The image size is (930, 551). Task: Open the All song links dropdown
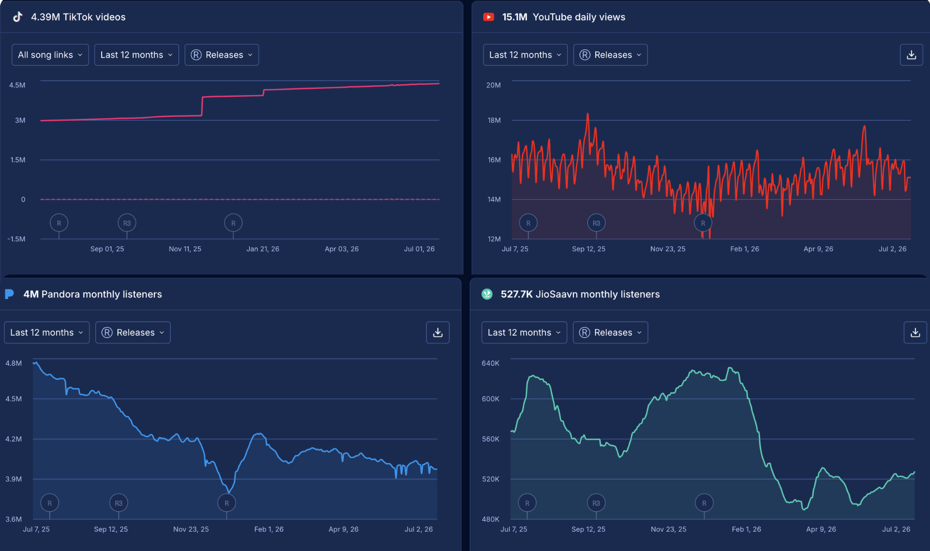(x=50, y=55)
